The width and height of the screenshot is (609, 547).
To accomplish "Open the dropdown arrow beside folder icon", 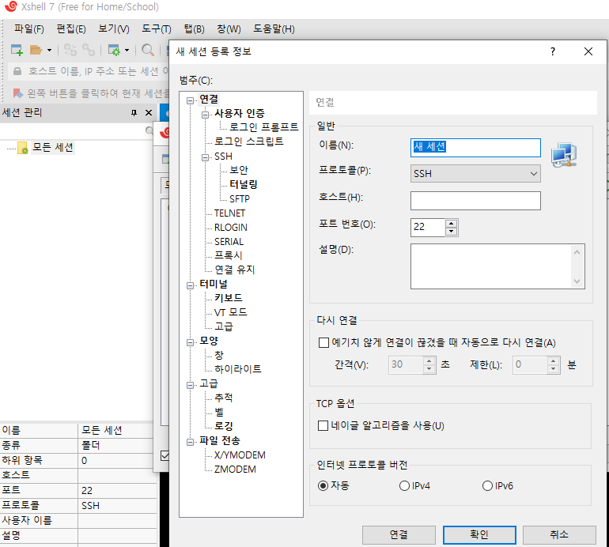I will point(49,50).
